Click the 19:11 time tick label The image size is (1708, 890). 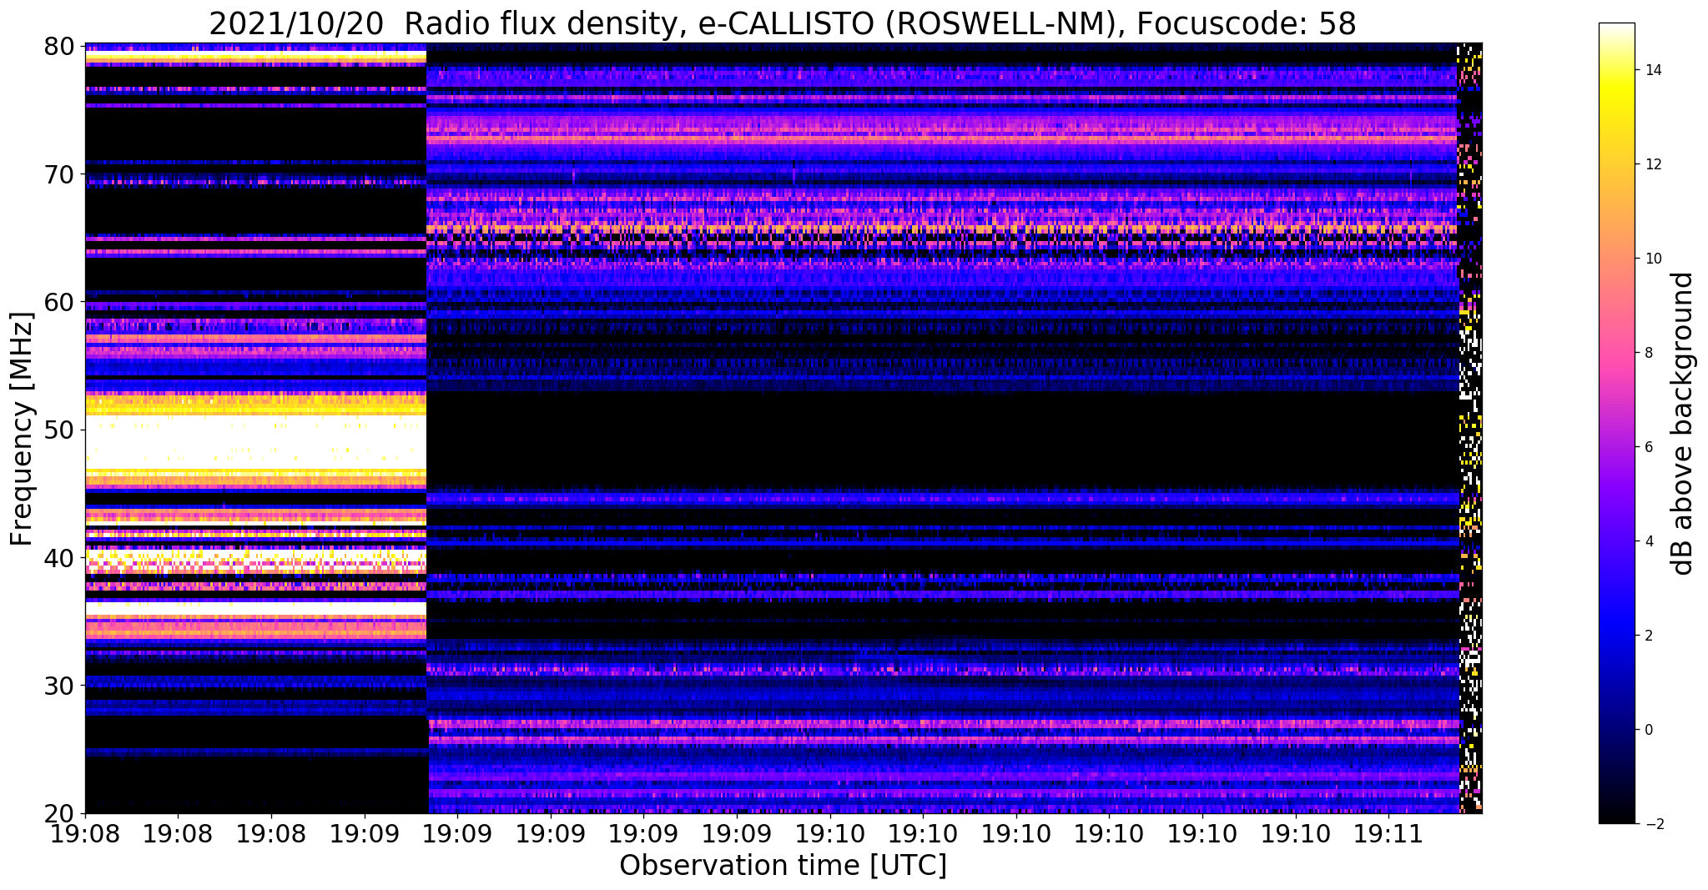pyautogui.click(x=1388, y=833)
